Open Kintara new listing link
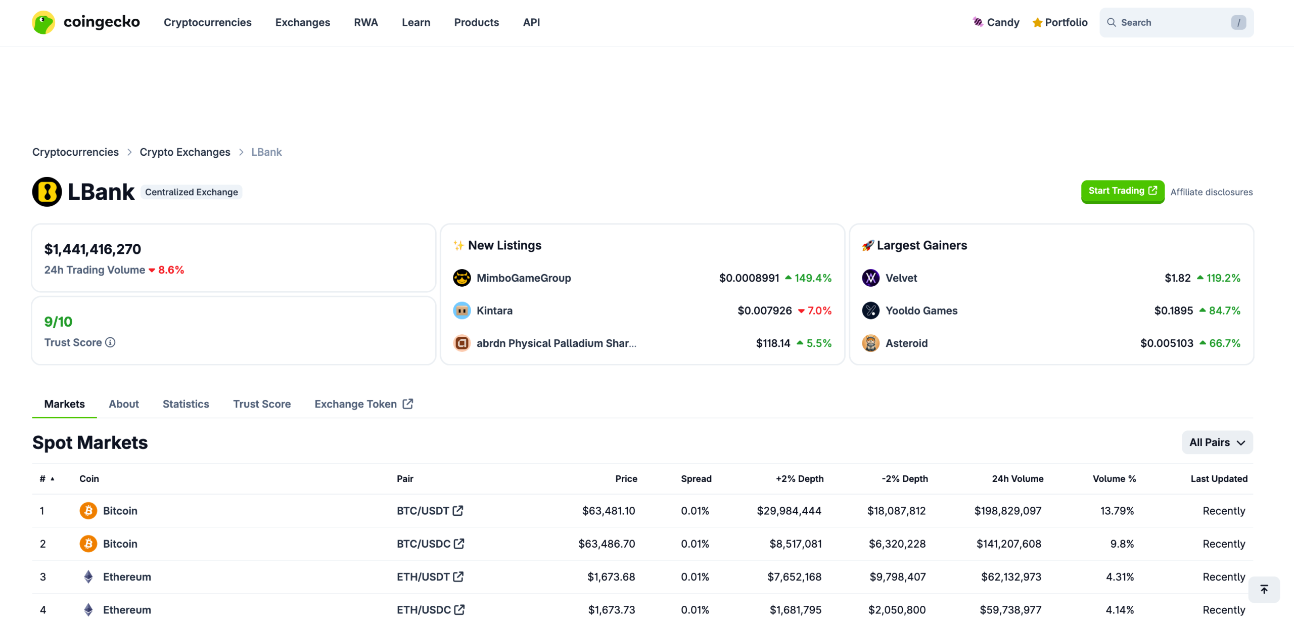This screenshot has height=623, width=1294. [x=494, y=310]
